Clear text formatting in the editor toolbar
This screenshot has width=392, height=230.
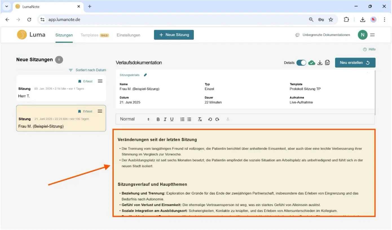click(200, 119)
